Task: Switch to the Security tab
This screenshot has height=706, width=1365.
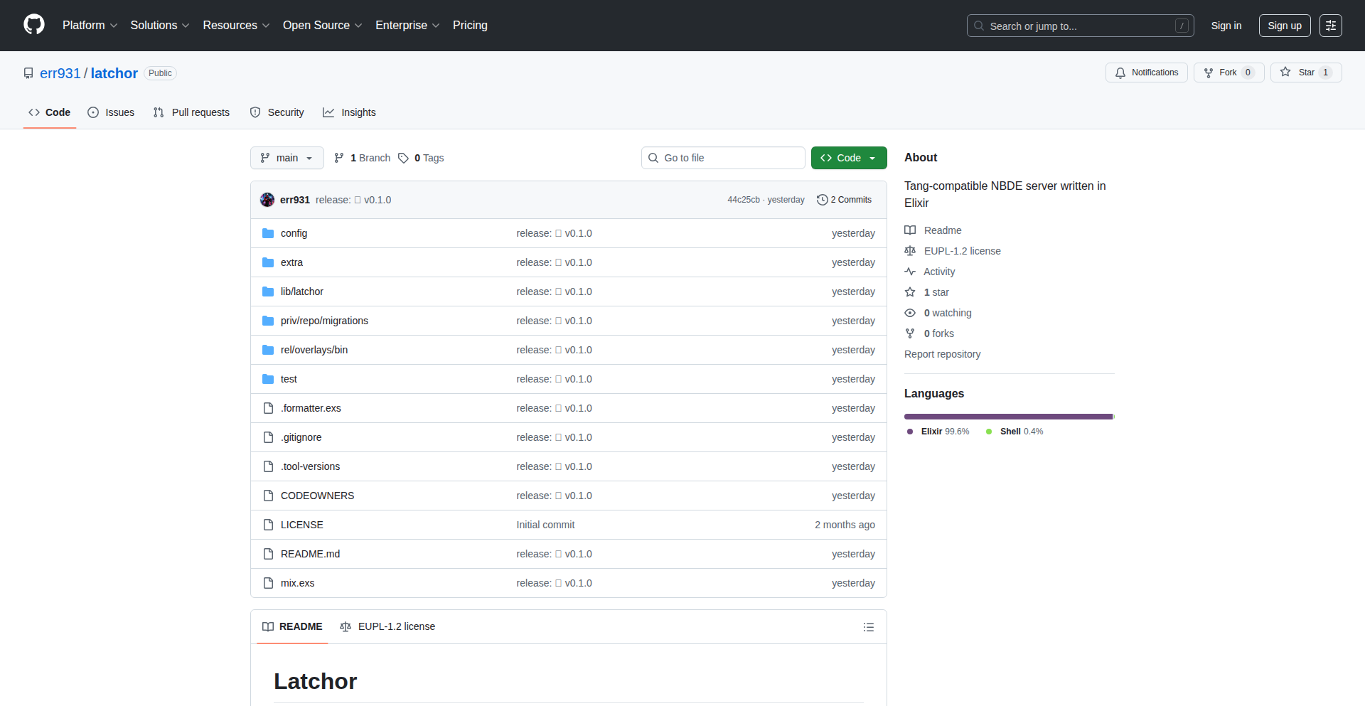Action: tap(277, 112)
